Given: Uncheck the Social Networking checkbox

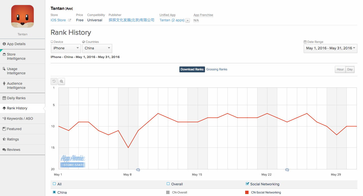Looking at the screenshot, I should (x=247, y=184).
